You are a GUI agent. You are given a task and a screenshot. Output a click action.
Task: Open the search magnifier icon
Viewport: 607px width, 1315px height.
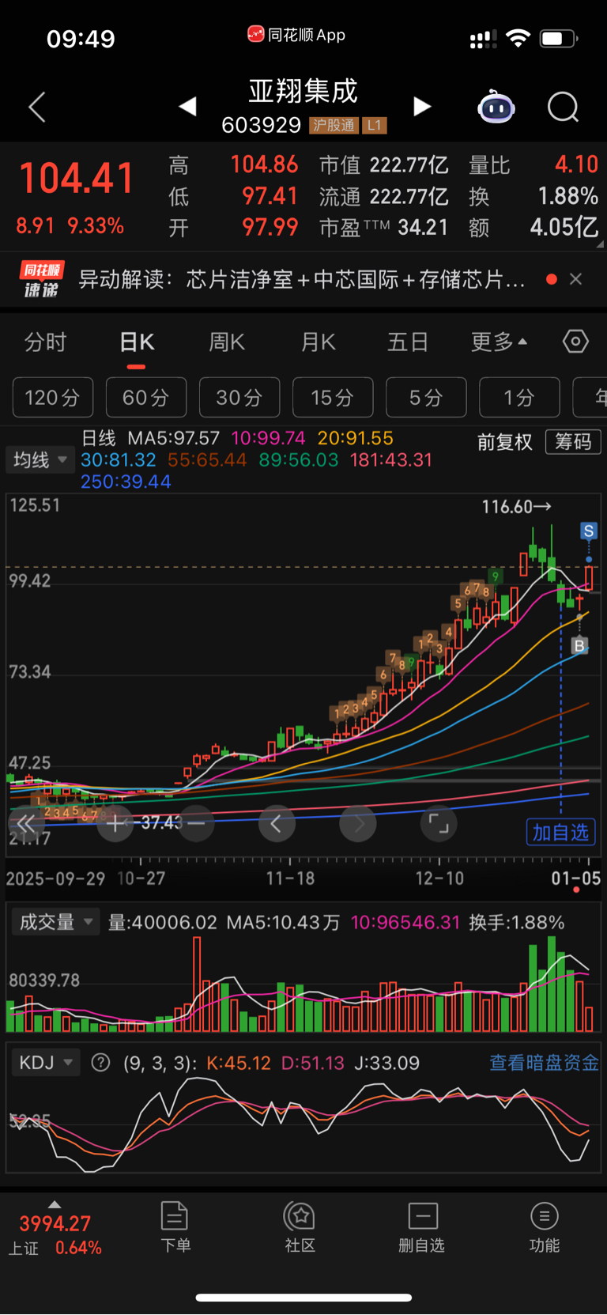[564, 107]
